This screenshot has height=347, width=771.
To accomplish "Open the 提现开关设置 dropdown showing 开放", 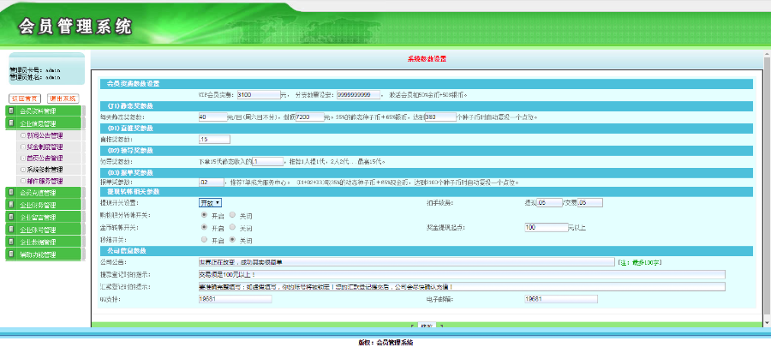I will (210, 202).
